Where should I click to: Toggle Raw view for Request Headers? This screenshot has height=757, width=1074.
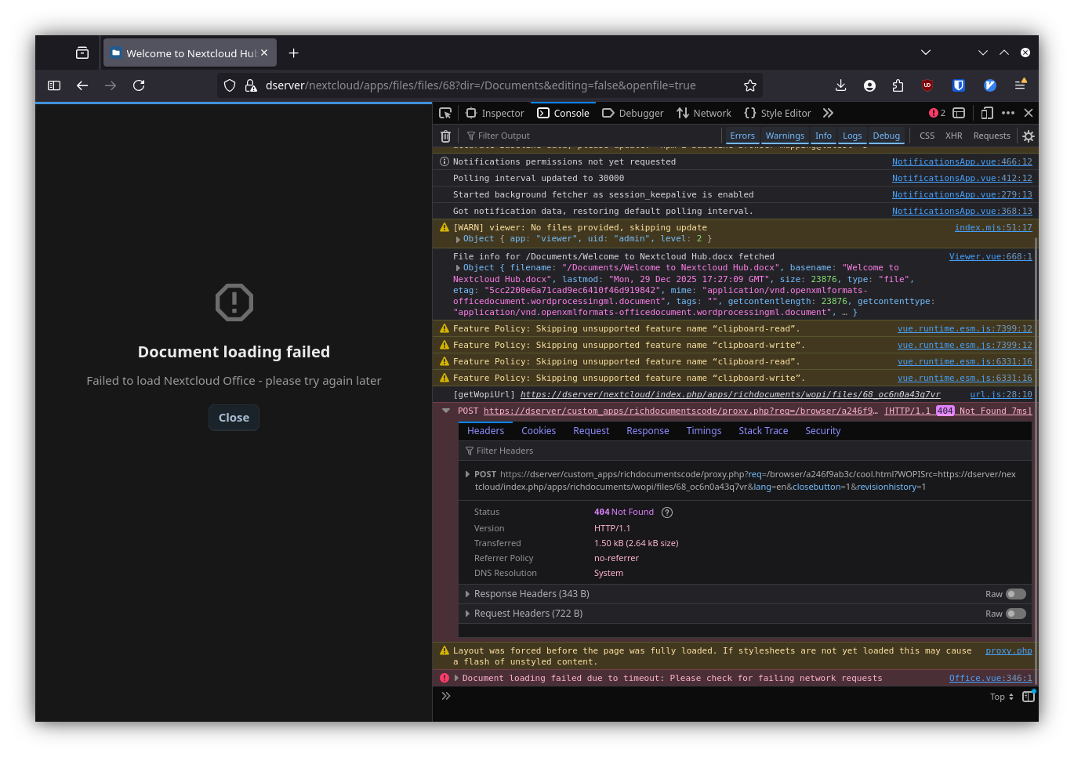1015,614
